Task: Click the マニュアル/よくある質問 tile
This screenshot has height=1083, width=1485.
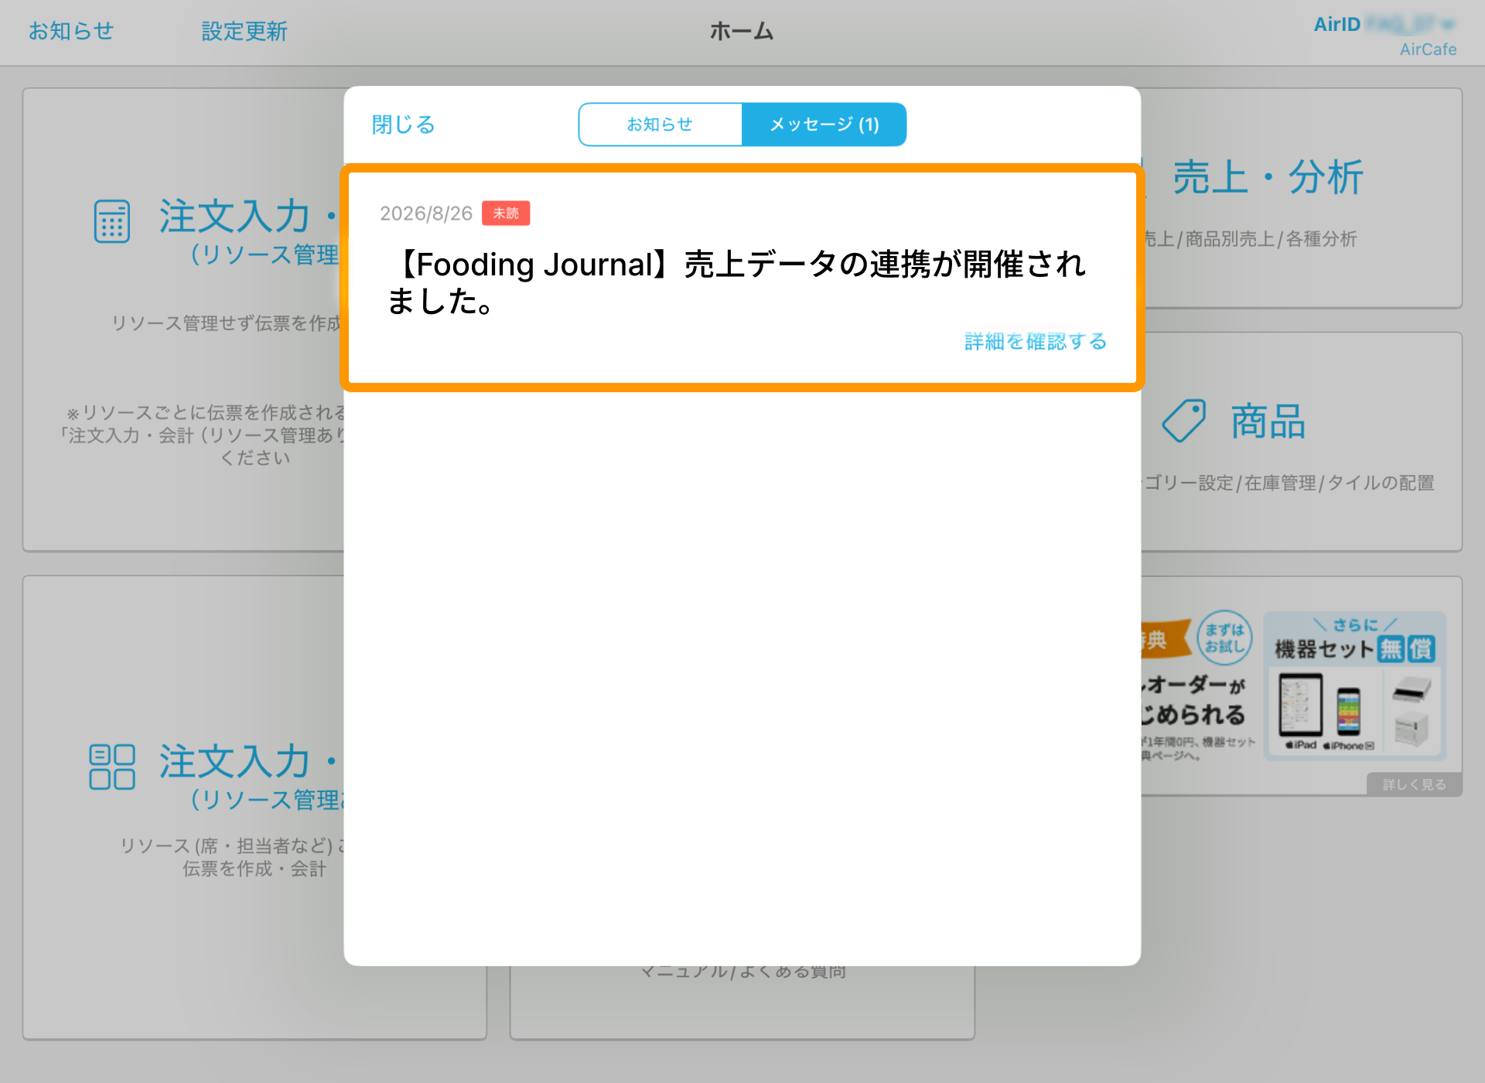Action: [x=742, y=1002]
